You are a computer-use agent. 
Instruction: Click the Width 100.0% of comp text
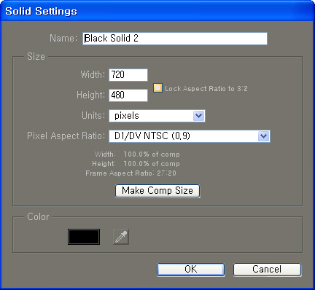pos(137,154)
